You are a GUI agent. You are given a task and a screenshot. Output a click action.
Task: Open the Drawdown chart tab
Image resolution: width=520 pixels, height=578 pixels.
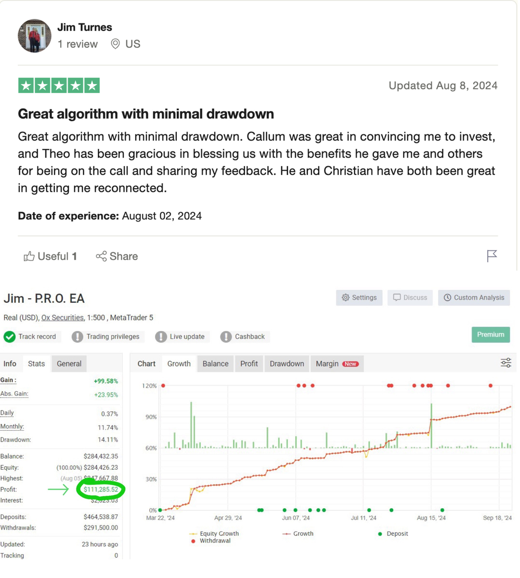pyautogui.click(x=287, y=364)
